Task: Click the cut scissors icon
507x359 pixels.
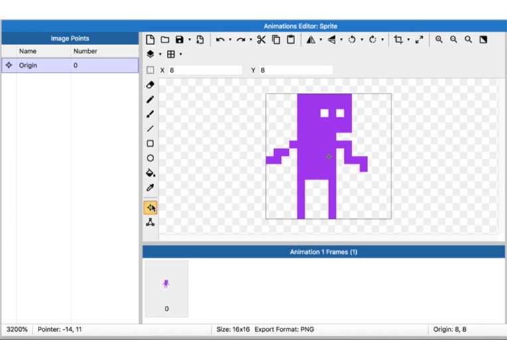Action: pos(261,40)
